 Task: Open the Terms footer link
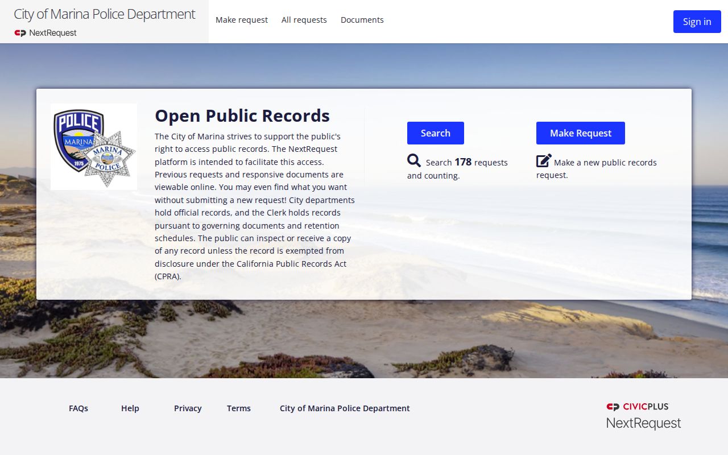coord(239,408)
